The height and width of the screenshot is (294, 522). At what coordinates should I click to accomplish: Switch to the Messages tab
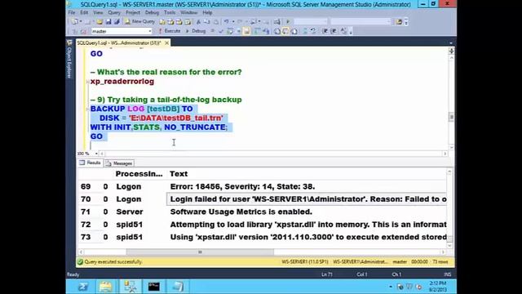click(119, 163)
